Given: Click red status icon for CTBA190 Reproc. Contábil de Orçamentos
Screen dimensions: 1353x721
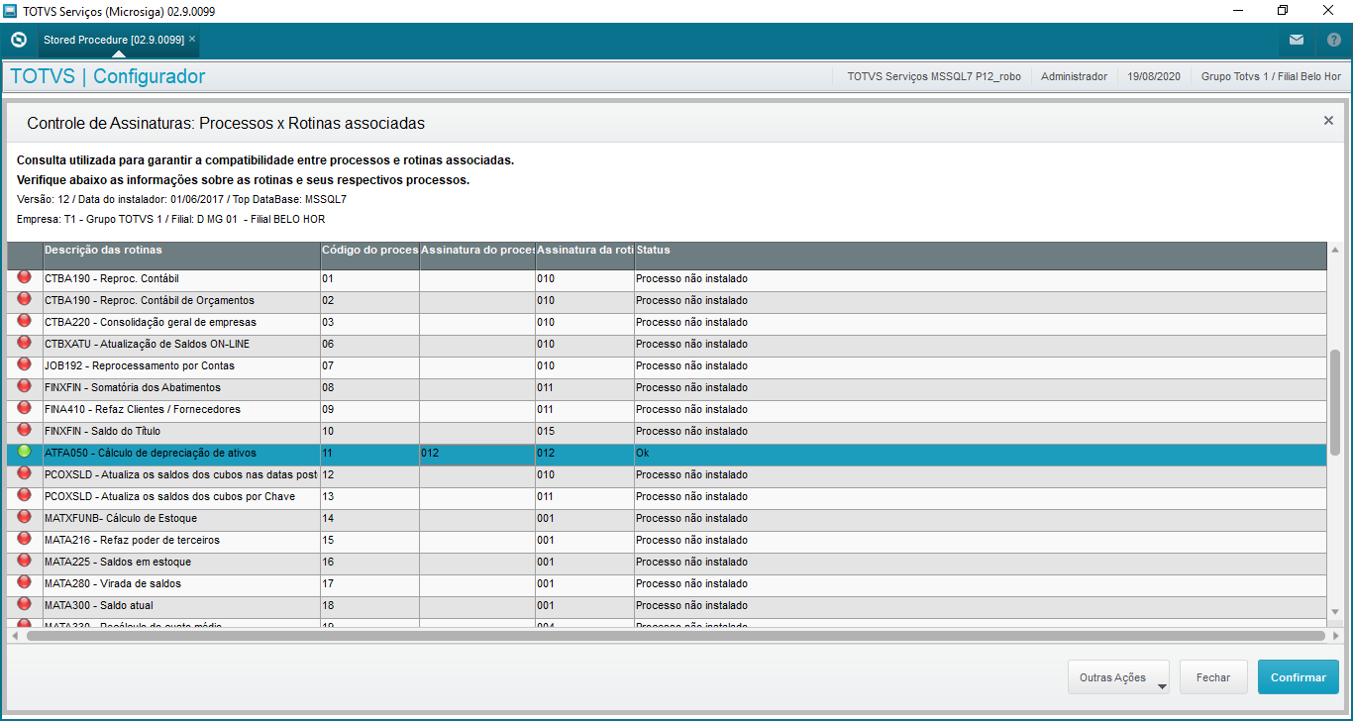Looking at the screenshot, I should 25,299.
